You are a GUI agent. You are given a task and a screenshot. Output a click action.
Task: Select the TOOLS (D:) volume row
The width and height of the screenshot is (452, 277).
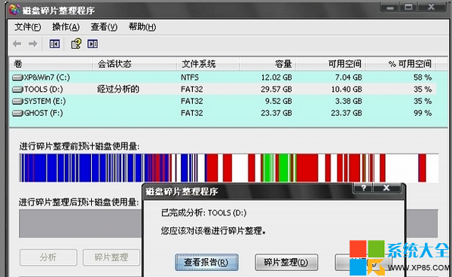[223, 90]
